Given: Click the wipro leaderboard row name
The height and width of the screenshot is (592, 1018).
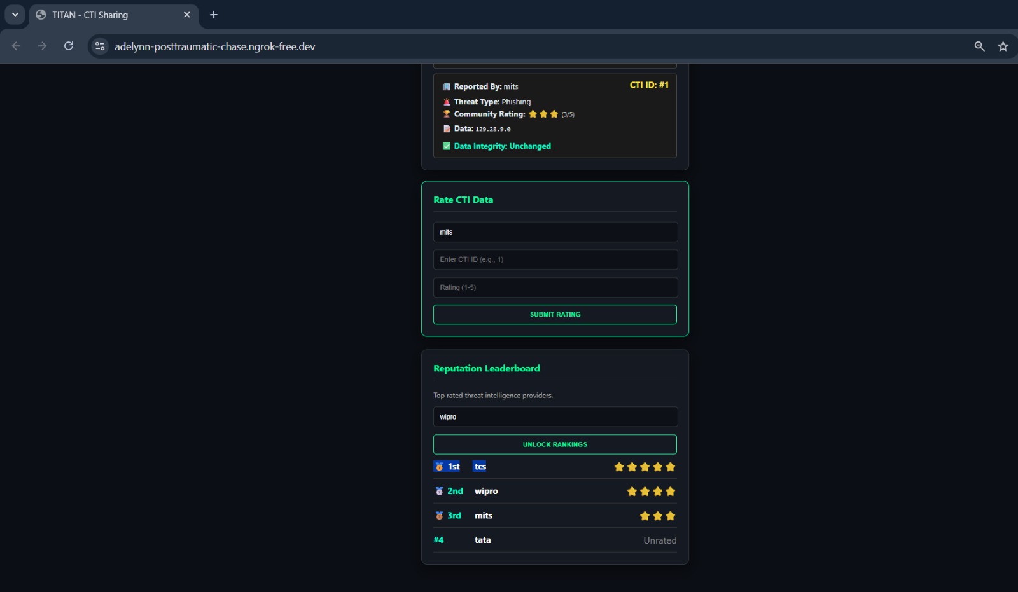Looking at the screenshot, I should coord(486,492).
